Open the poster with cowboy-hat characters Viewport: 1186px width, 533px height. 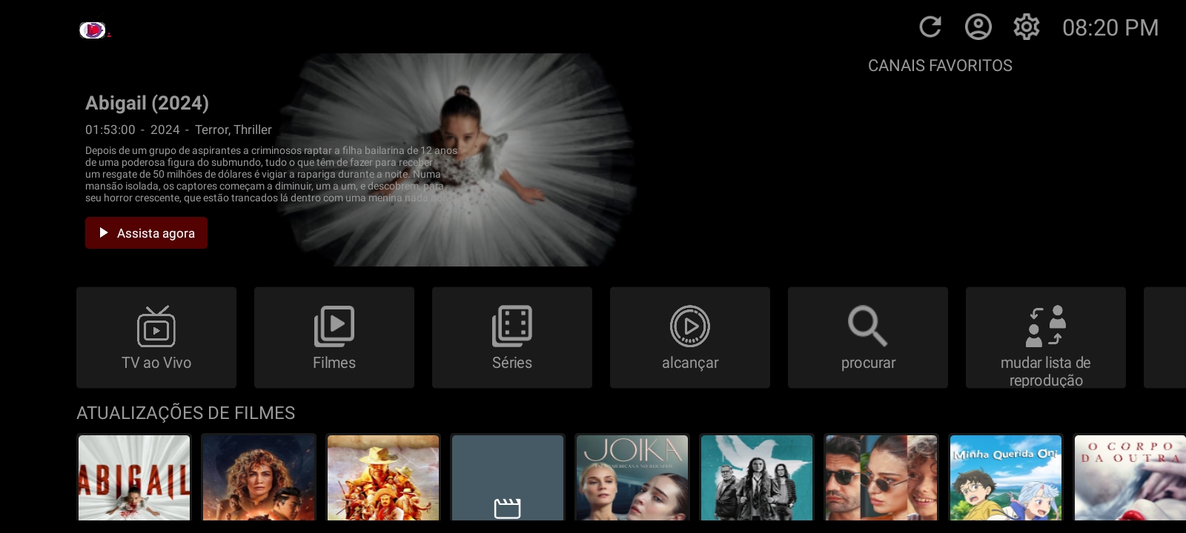pos(383,477)
